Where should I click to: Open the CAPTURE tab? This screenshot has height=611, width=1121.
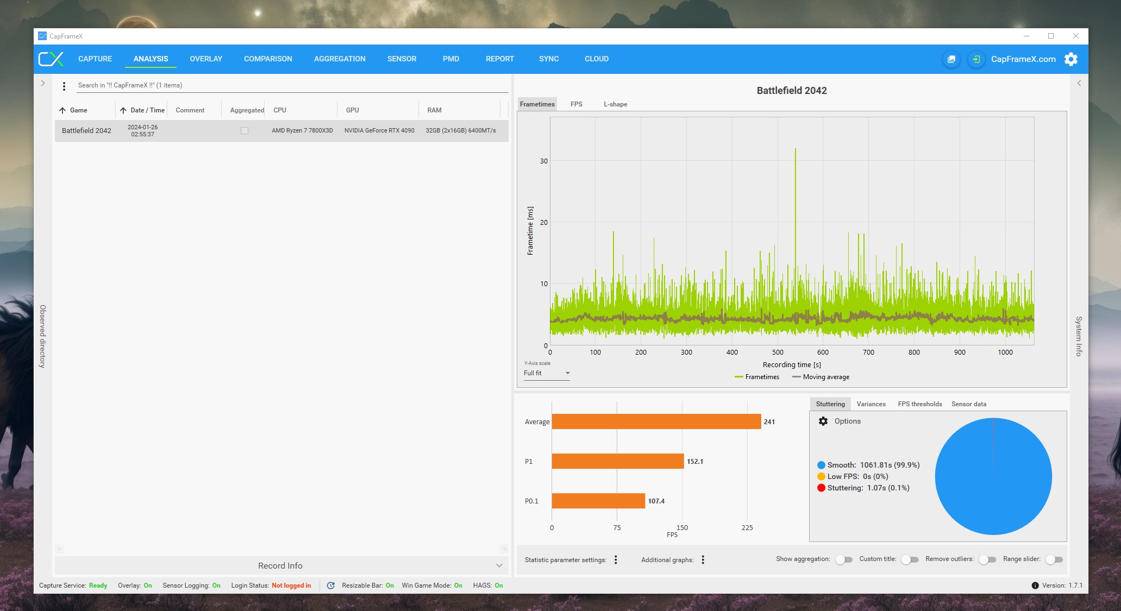(95, 59)
